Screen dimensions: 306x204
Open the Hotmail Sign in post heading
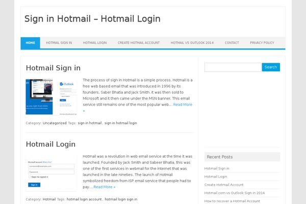point(53,68)
